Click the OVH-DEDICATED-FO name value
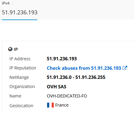Viewport: 134px width, 113px height. tap(67, 96)
